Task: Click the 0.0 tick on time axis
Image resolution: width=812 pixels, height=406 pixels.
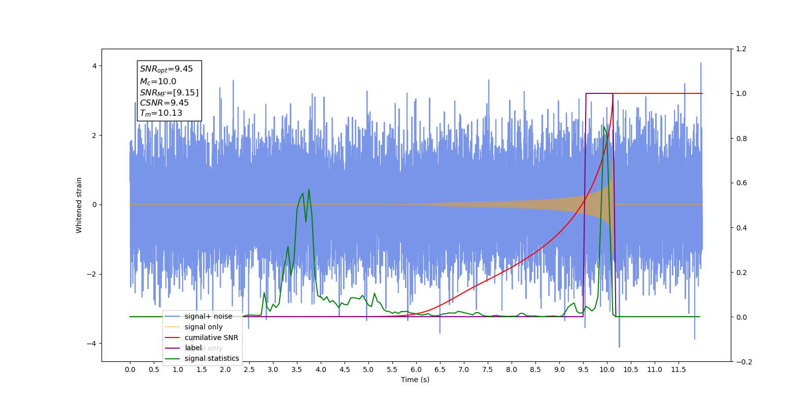Action: tap(130, 369)
